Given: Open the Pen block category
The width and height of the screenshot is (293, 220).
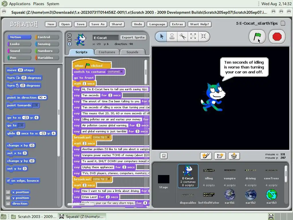Looking at the screenshot, I should tap(19, 58).
